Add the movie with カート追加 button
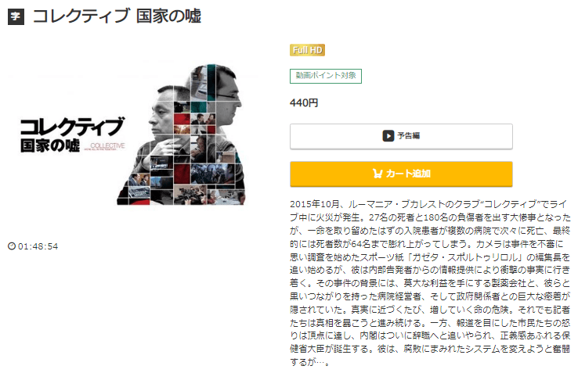Image resolution: width=578 pixels, height=373 pixels. coord(401,174)
